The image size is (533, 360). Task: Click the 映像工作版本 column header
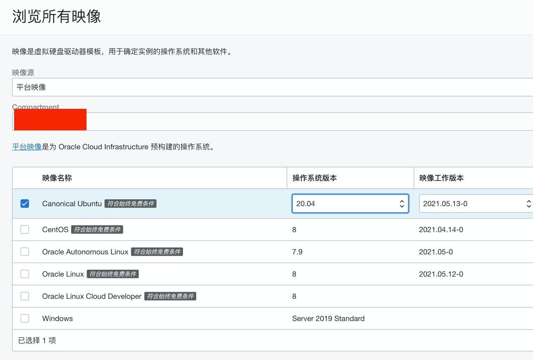(441, 178)
